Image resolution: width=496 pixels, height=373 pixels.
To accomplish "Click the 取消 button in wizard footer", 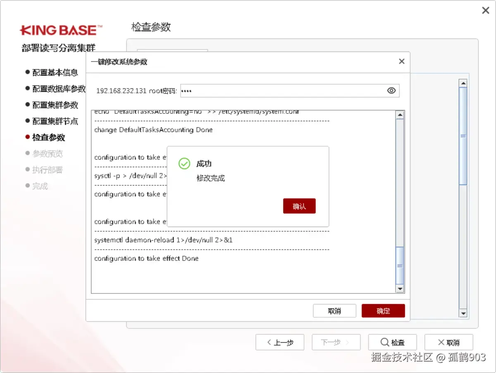I will point(448,342).
